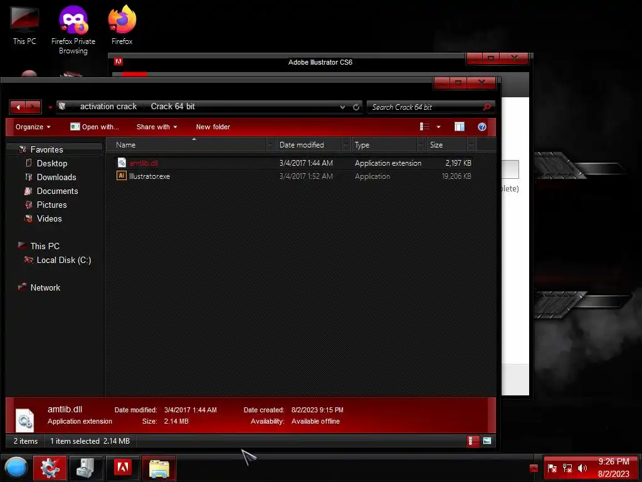The width and height of the screenshot is (642, 482).
Task: Open Name column filter dropdown
Action: (x=270, y=145)
